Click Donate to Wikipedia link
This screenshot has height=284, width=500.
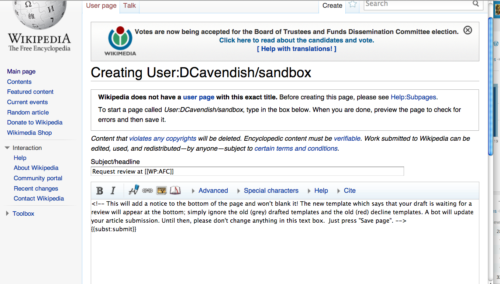click(x=35, y=122)
